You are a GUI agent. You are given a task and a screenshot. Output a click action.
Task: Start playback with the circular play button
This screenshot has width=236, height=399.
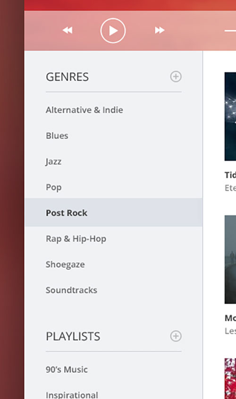point(113,31)
